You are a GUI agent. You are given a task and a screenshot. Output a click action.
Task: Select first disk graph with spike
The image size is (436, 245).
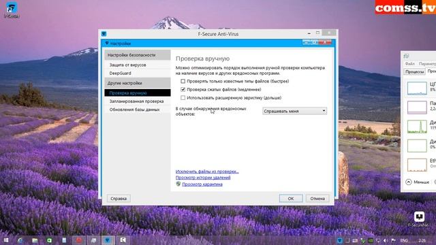tap(417, 127)
